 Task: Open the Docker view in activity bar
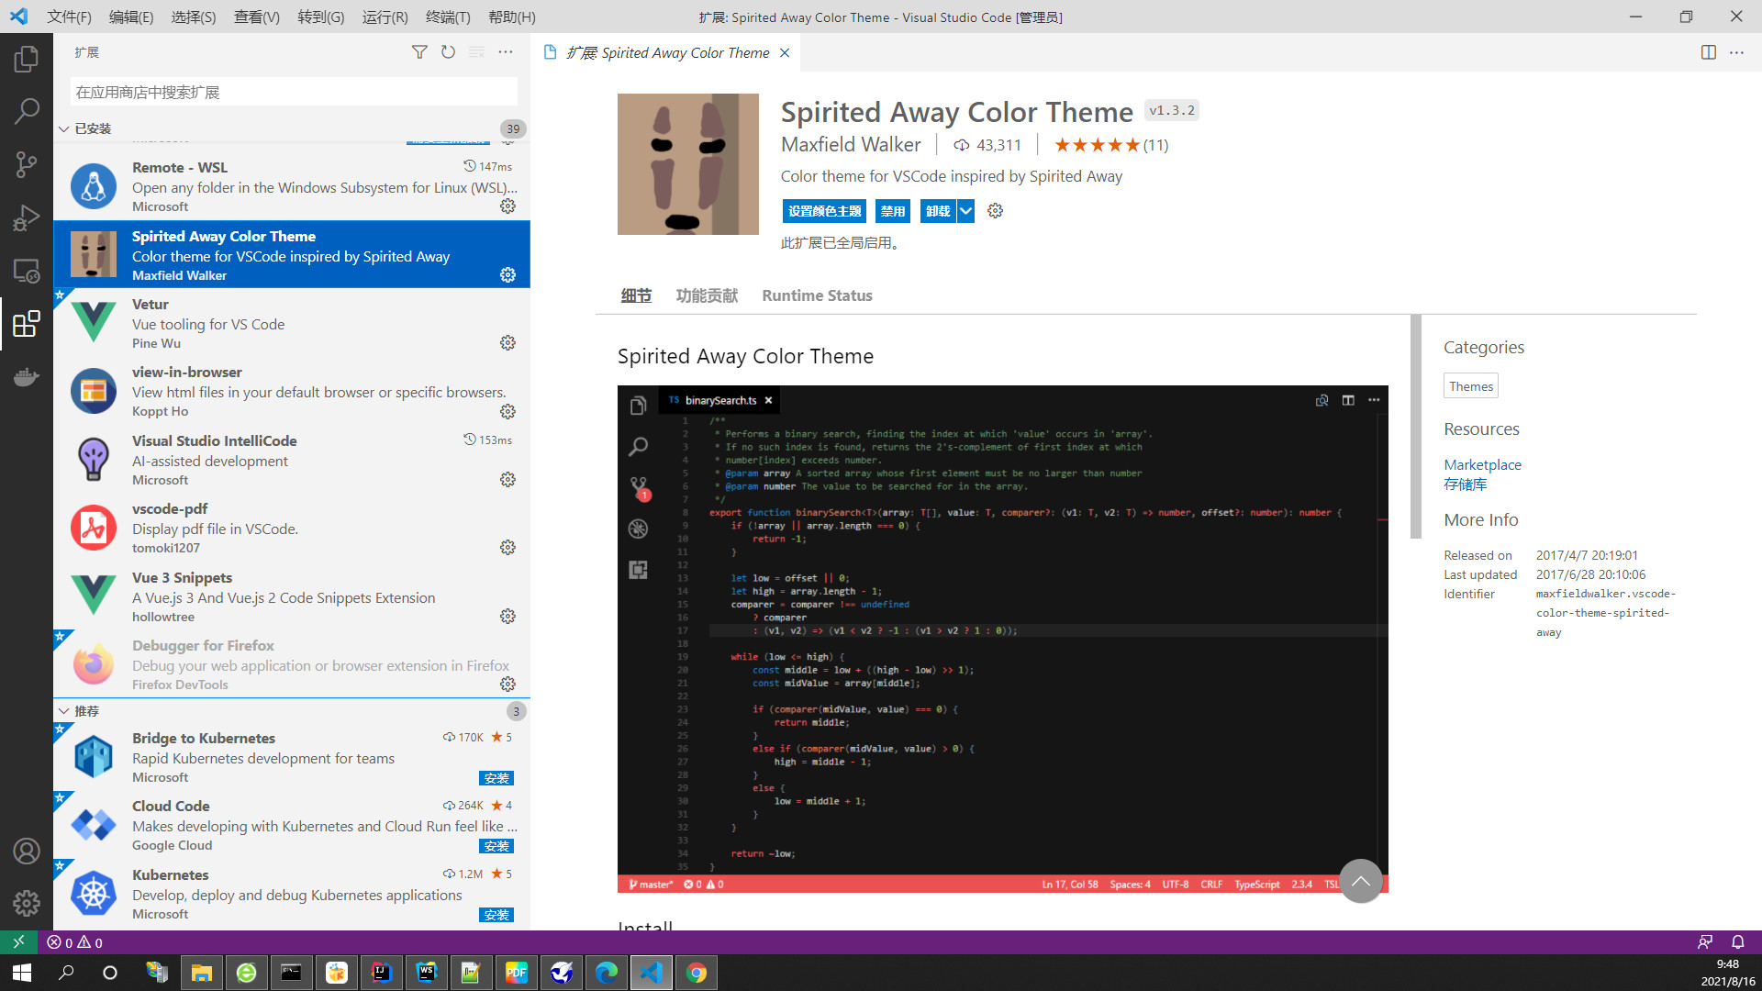click(26, 376)
